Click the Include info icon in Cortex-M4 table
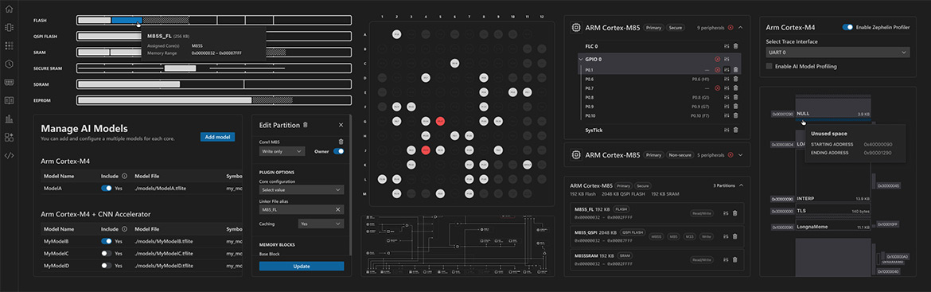Screen dimensions: 931x292 124,177
